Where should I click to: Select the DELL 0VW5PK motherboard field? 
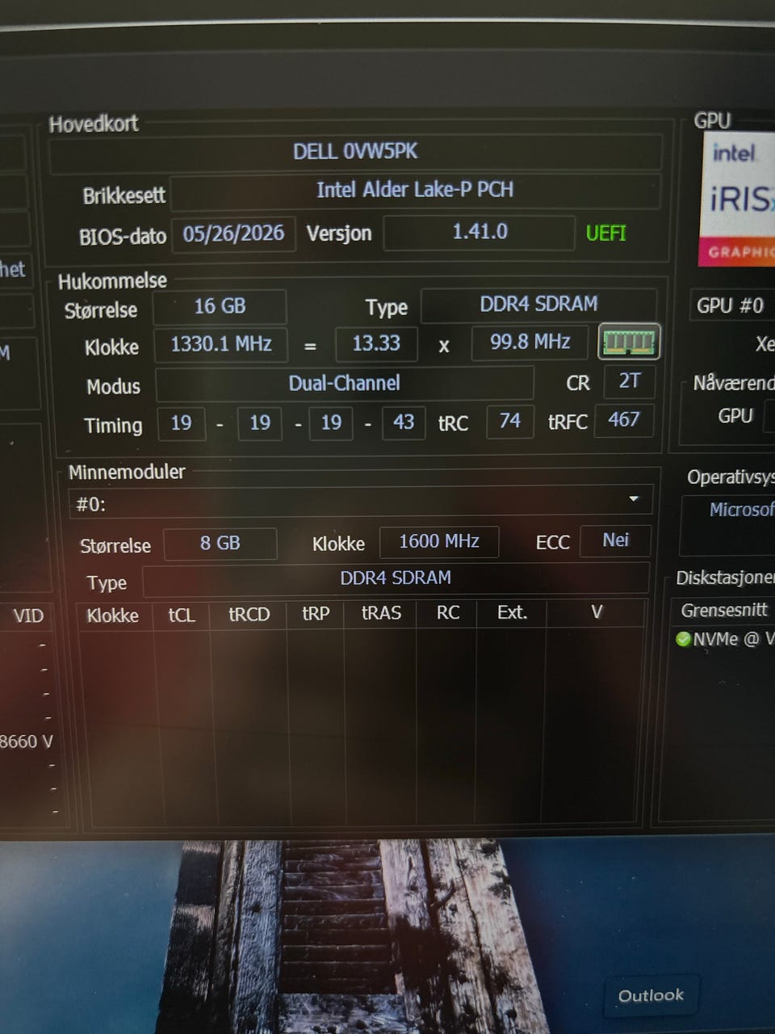pyautogui.click(x=355, y=153)
